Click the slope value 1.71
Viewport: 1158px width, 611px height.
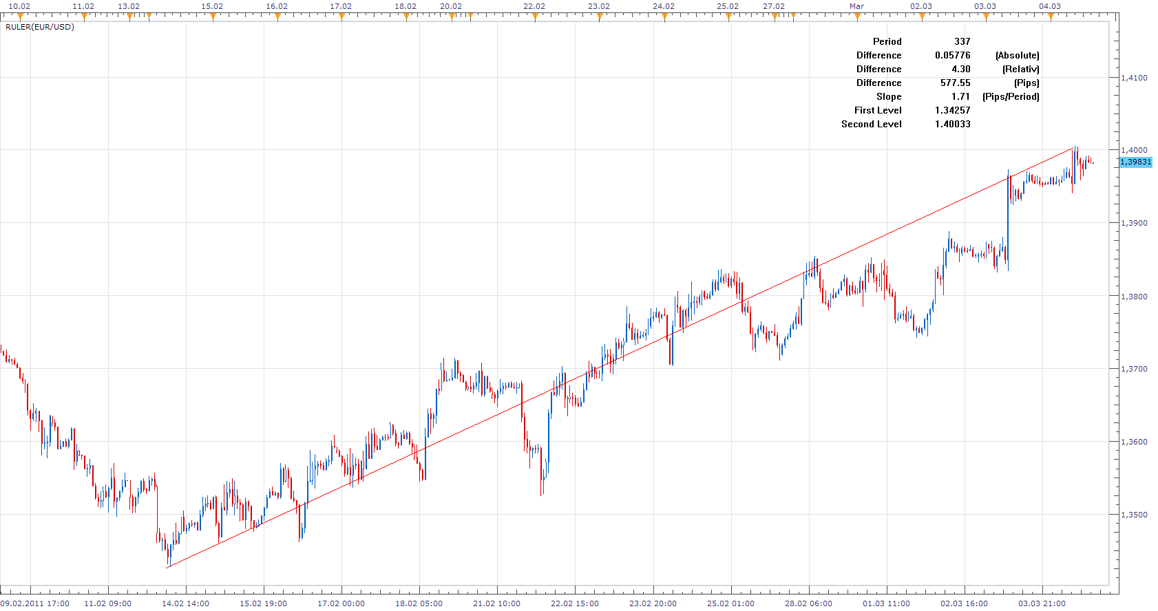(x=961, y=96)
